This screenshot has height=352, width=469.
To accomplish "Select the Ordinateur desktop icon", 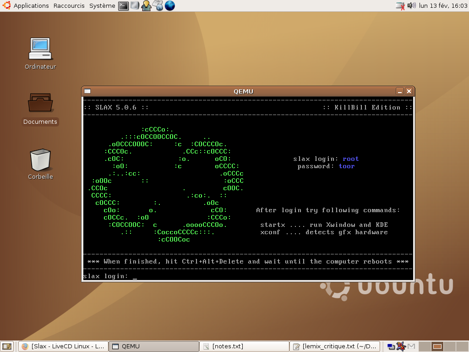I will click(x=40, y=54).
